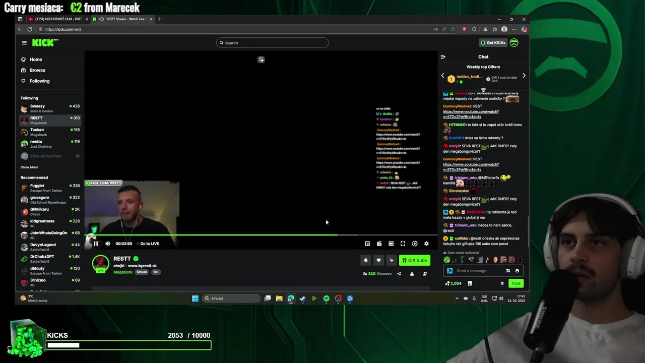Expand Weekly top Gifters handle
The height and width of the screenshot is (363, 645).
tap(483, 90)
